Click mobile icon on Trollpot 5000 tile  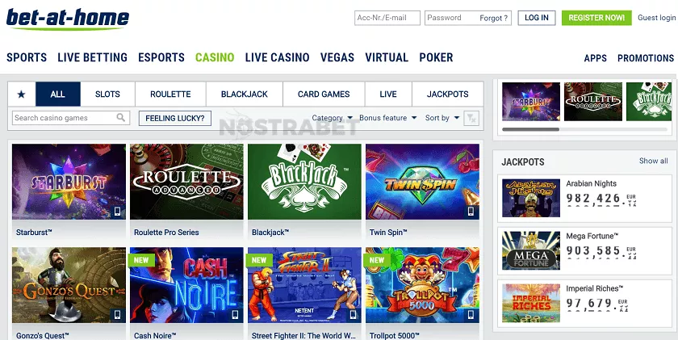[x=471, y=314]
